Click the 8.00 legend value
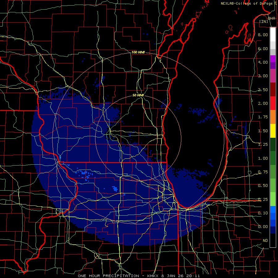Screen dimensions: 278x278 (x=263, y=35)
